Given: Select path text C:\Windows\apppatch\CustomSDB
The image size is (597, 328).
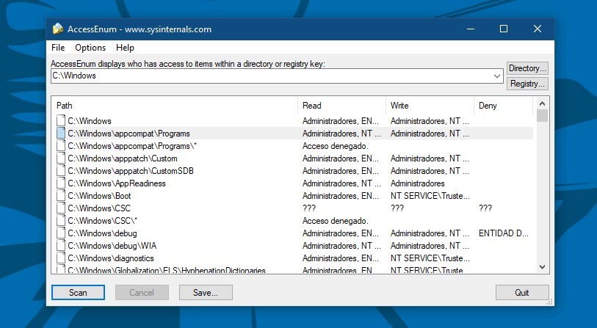Looking at the screenshot, I should click(x=131, y=171).
